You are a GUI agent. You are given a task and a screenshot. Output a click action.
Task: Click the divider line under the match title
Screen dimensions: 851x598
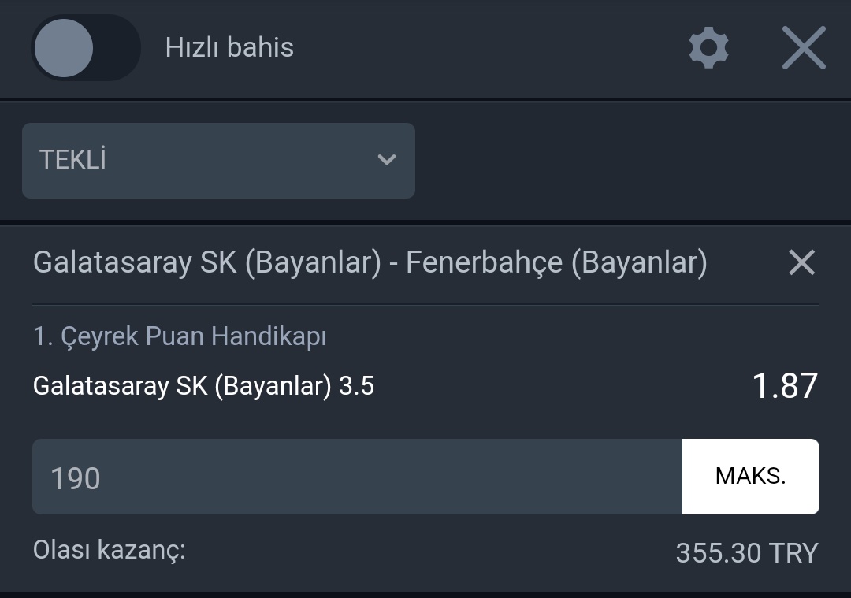pos(426,306)
